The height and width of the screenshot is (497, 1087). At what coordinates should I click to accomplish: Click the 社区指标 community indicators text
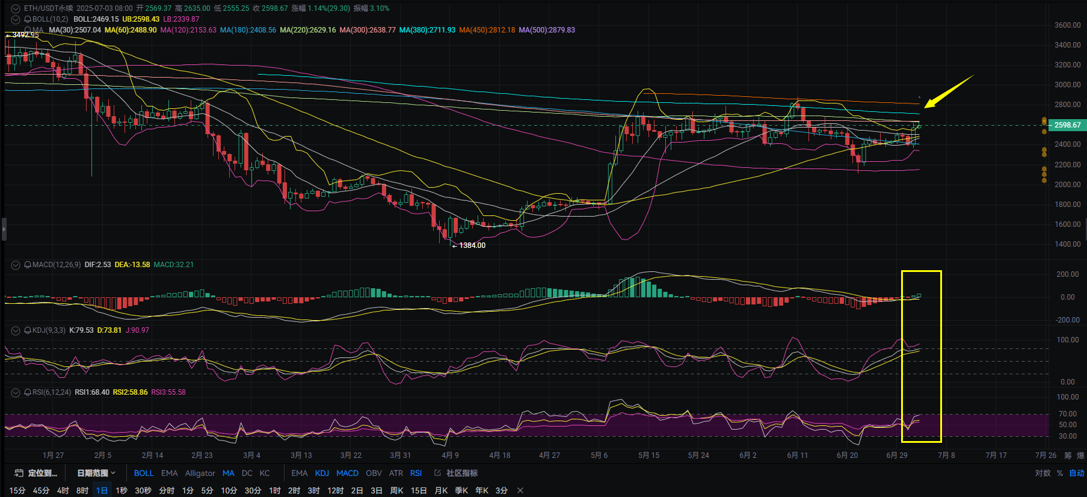[462, 473]
